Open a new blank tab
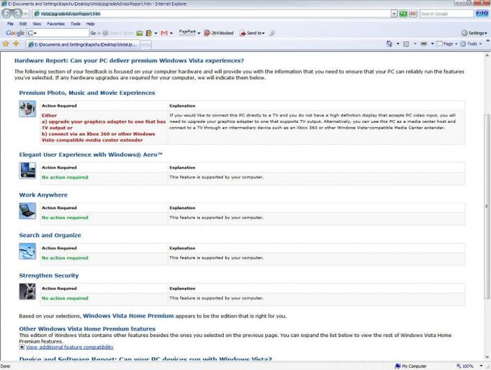The image size is (491, 370). (x=145, y=45)
